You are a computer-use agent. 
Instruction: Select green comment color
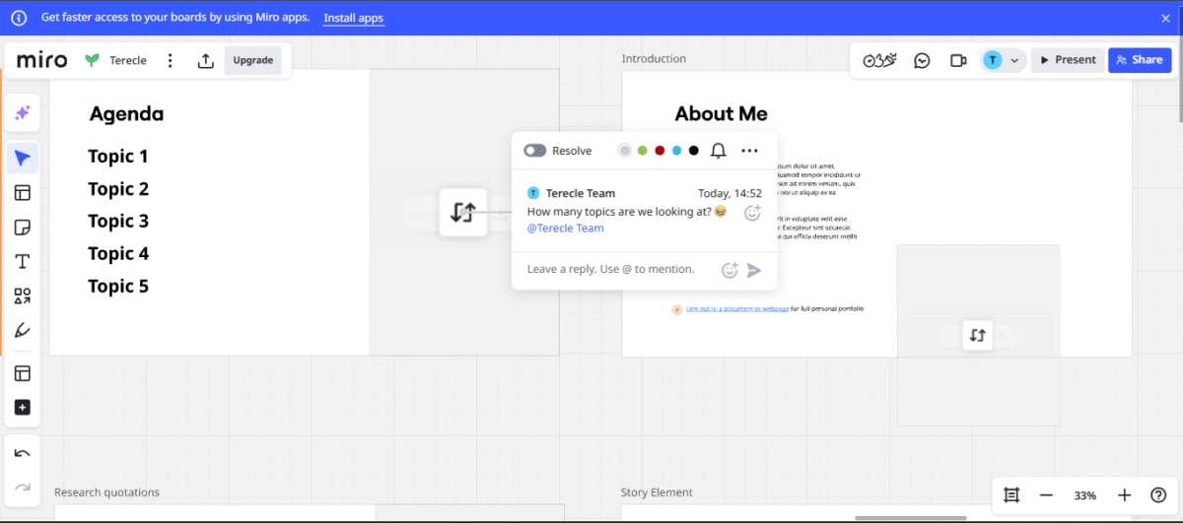[x=642, y=151]
